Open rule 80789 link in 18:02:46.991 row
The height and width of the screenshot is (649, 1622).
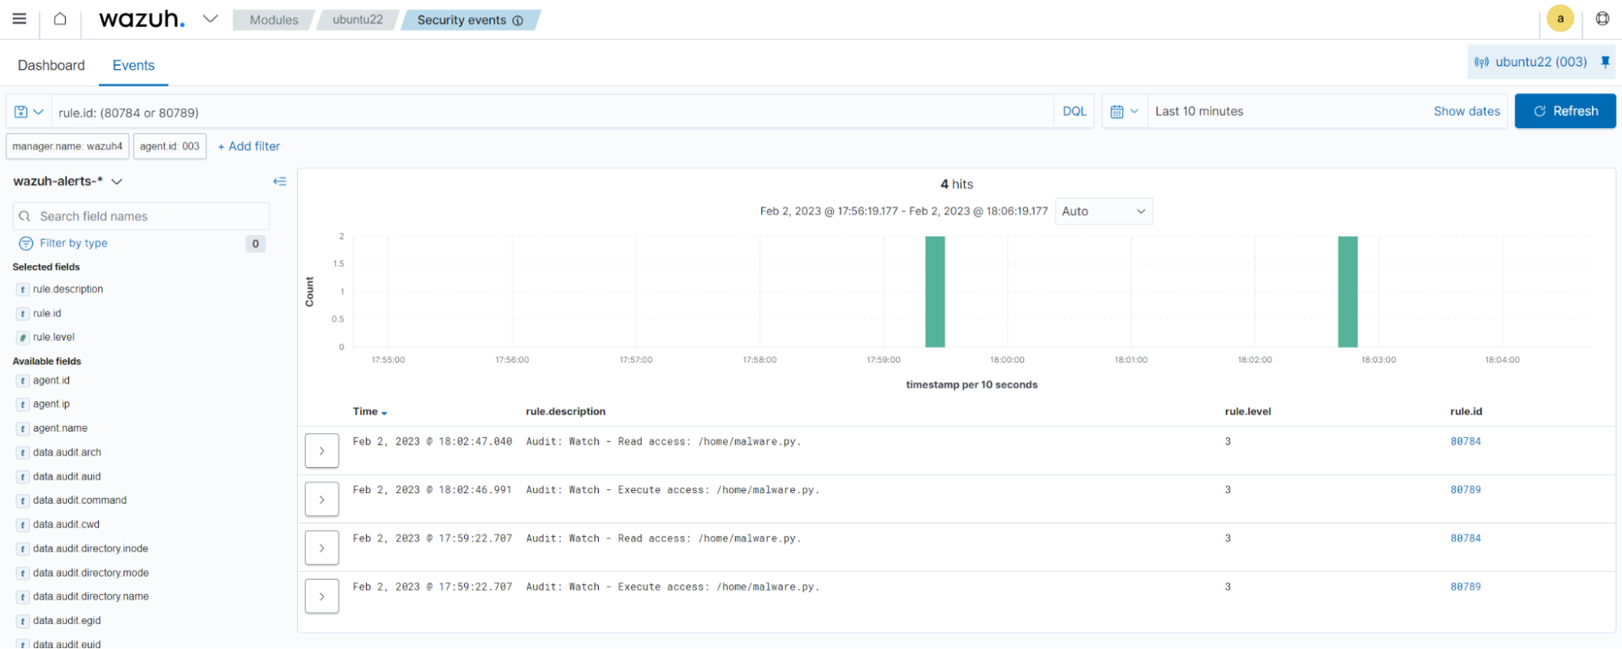pos(1465,490)
